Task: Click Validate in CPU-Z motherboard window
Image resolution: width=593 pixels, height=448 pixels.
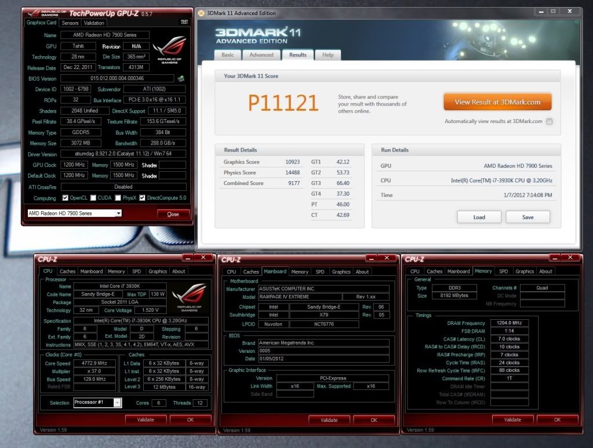Action: coord(329,420)
